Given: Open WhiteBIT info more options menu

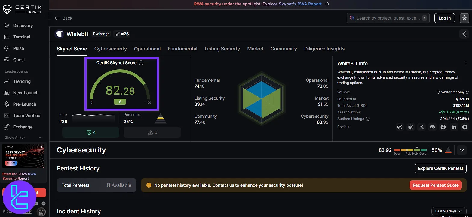Looking at the screenshot, I should coord(466,63).
